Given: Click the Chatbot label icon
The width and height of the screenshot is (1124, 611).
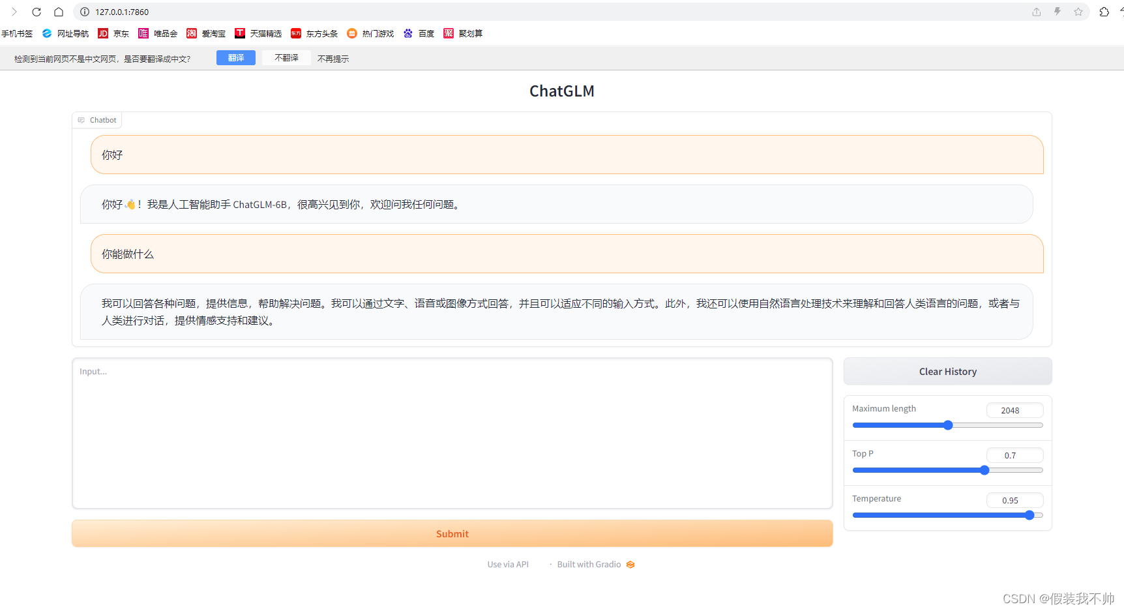Looking at the screenshot, I should tap(81, 120).
